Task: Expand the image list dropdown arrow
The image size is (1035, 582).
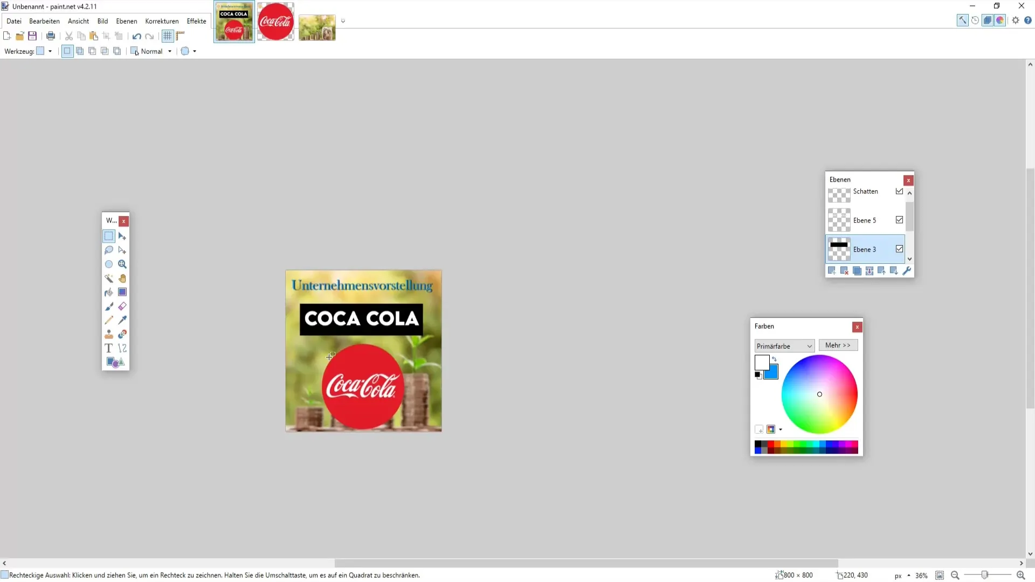Action: point(343,21)
